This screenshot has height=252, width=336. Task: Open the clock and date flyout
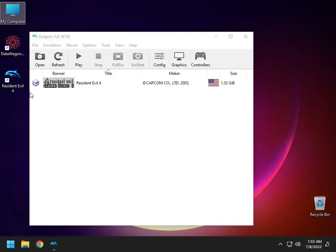point(314,244)
